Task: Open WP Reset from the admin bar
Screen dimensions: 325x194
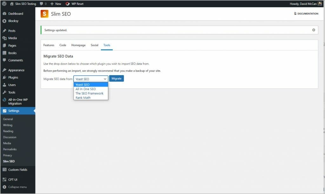Action: [x=77, y=4]
